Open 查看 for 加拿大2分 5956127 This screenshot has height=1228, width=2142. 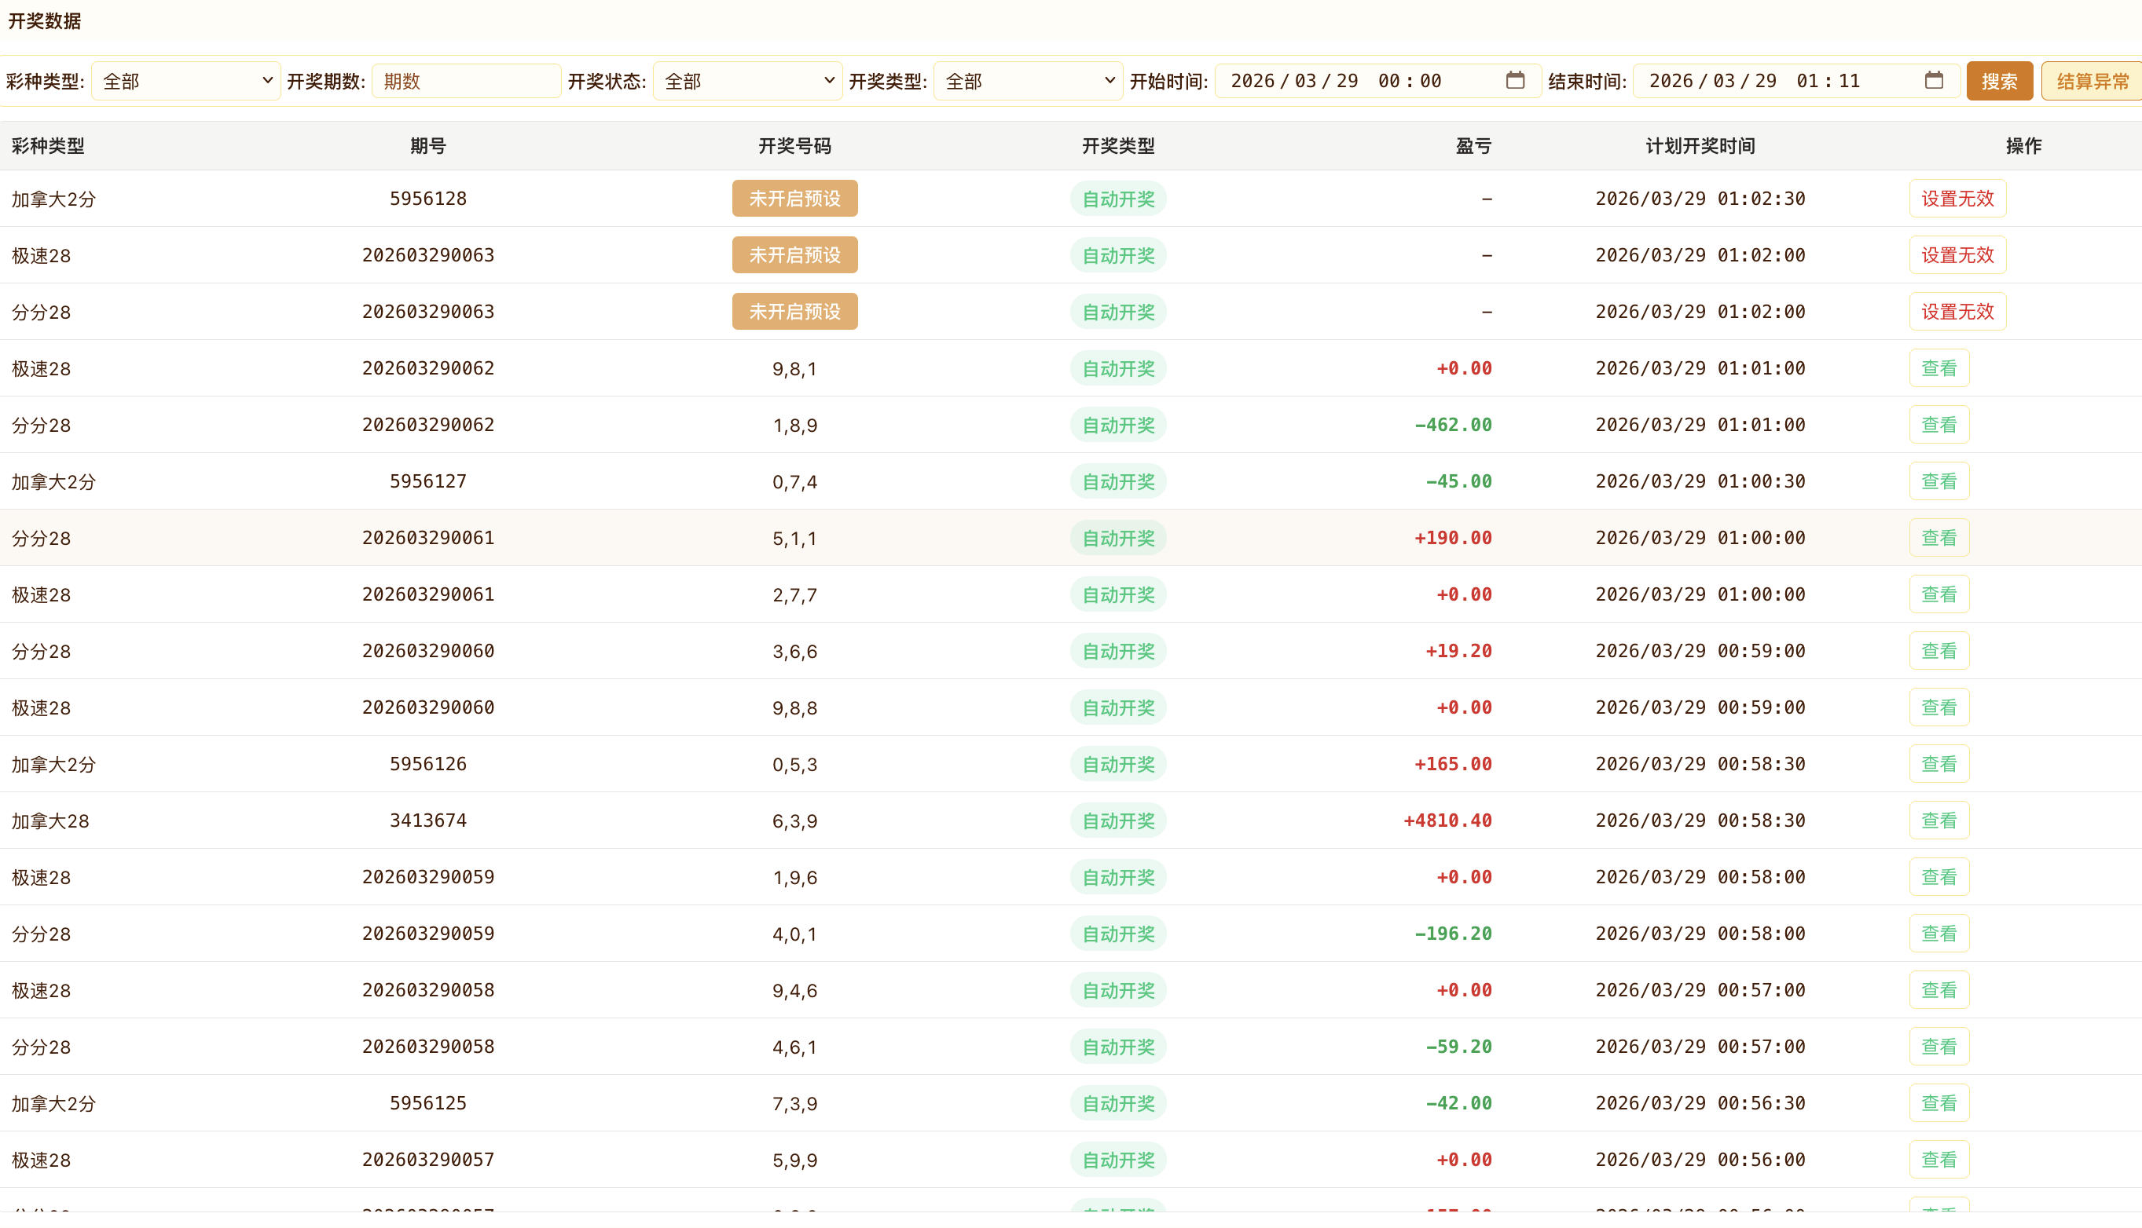coord(1938,481)
